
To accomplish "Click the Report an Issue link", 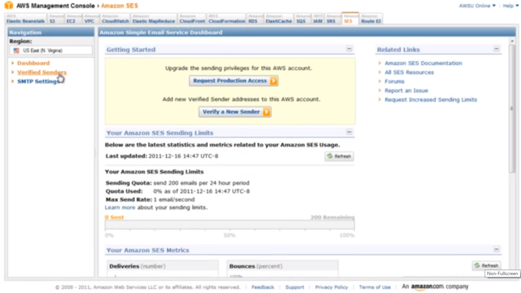I will click(406, 91).
